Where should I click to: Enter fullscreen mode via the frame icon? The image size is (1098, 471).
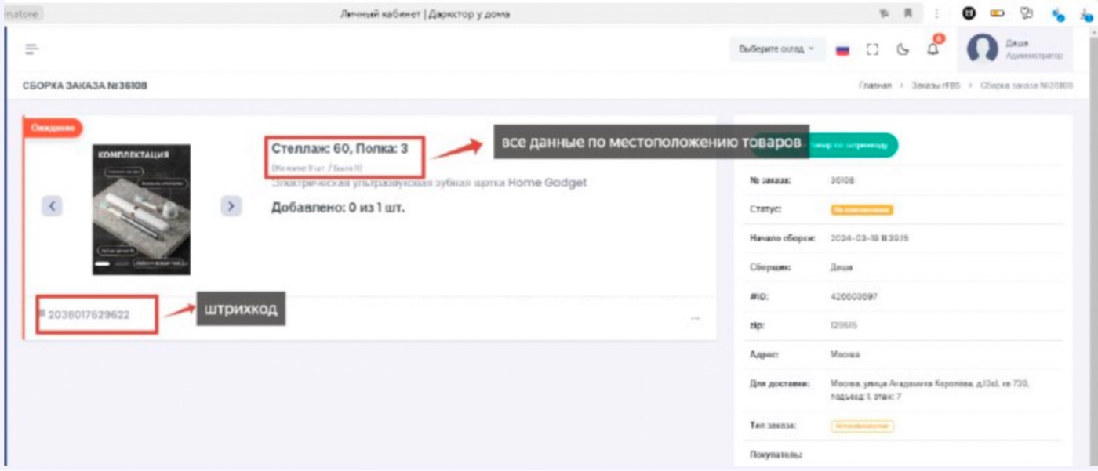(872, 49)
